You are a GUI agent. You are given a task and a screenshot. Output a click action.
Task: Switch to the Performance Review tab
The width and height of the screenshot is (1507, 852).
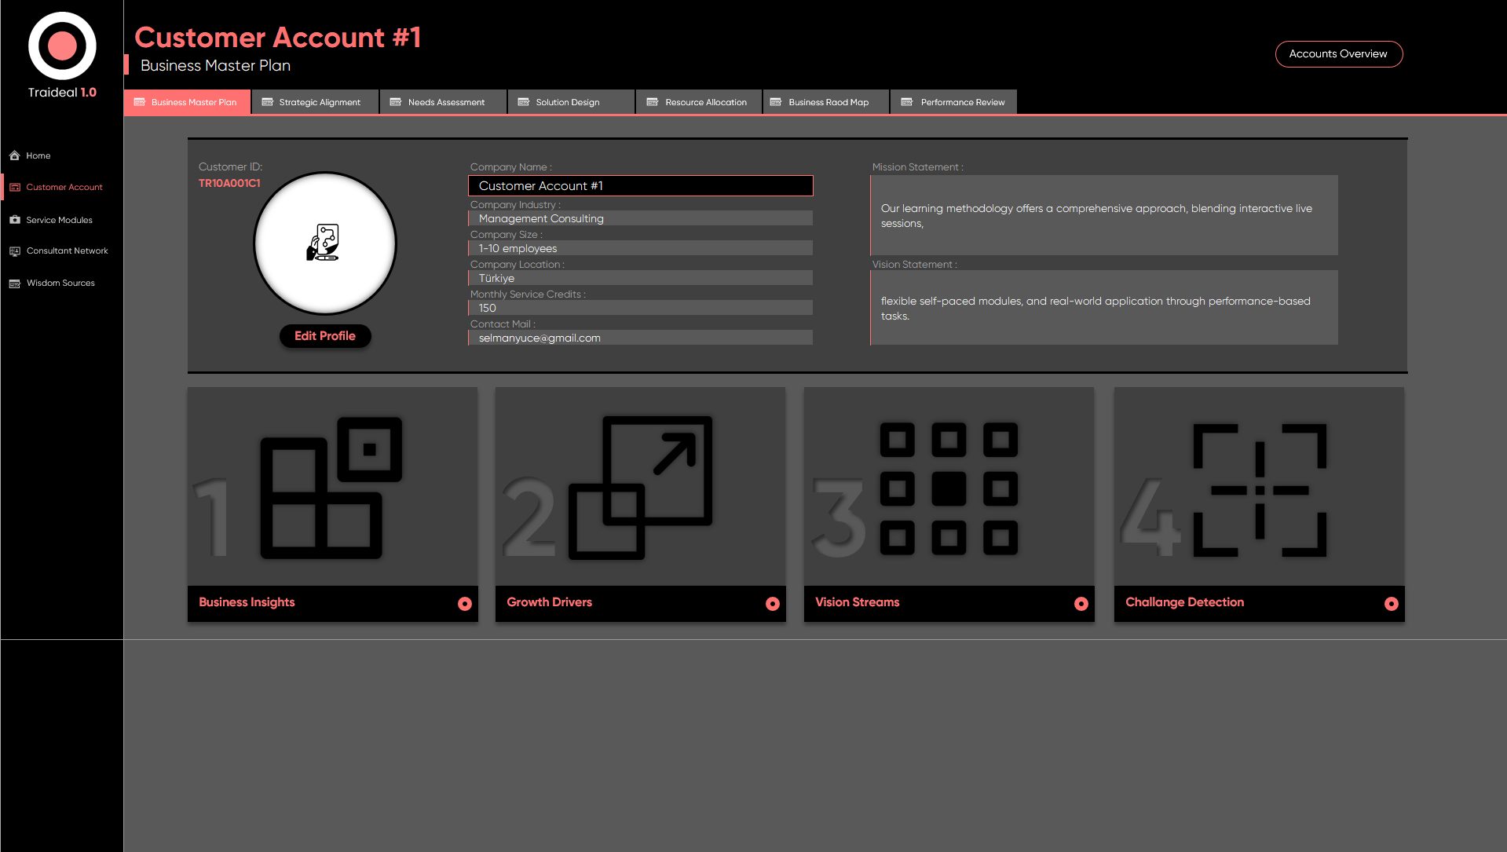tap(953, 102)
